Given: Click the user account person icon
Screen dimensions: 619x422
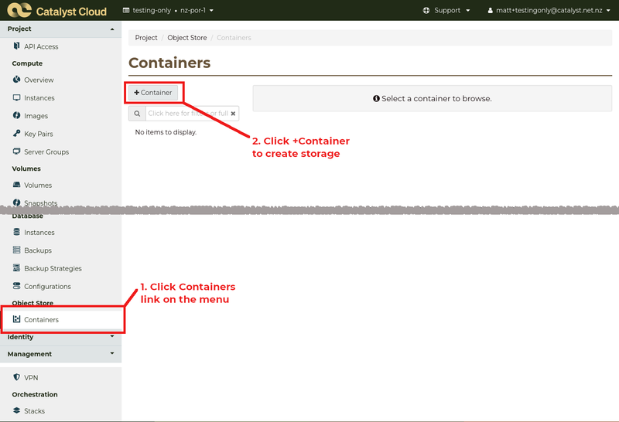Looking at the screenshot, I should (x=490, y=11).
